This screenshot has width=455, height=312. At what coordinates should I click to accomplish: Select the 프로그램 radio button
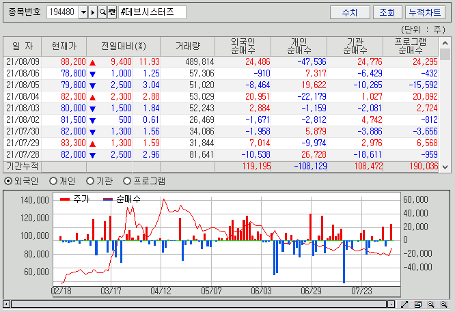point(127,181)
